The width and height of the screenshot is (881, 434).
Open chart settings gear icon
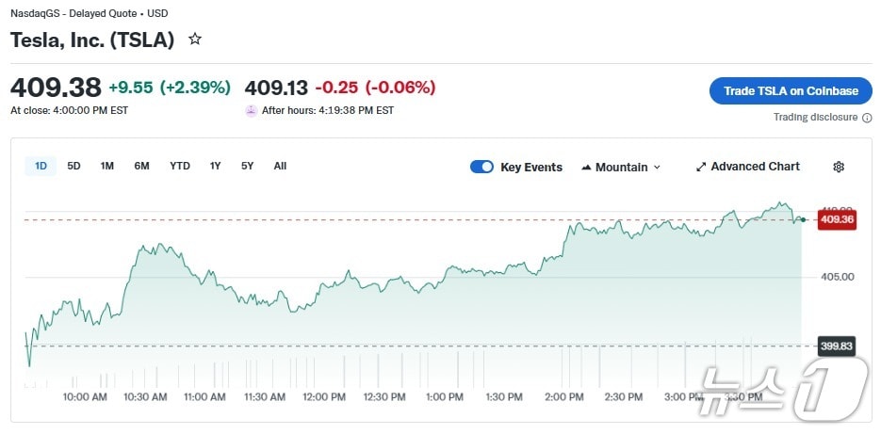(839, 167)
